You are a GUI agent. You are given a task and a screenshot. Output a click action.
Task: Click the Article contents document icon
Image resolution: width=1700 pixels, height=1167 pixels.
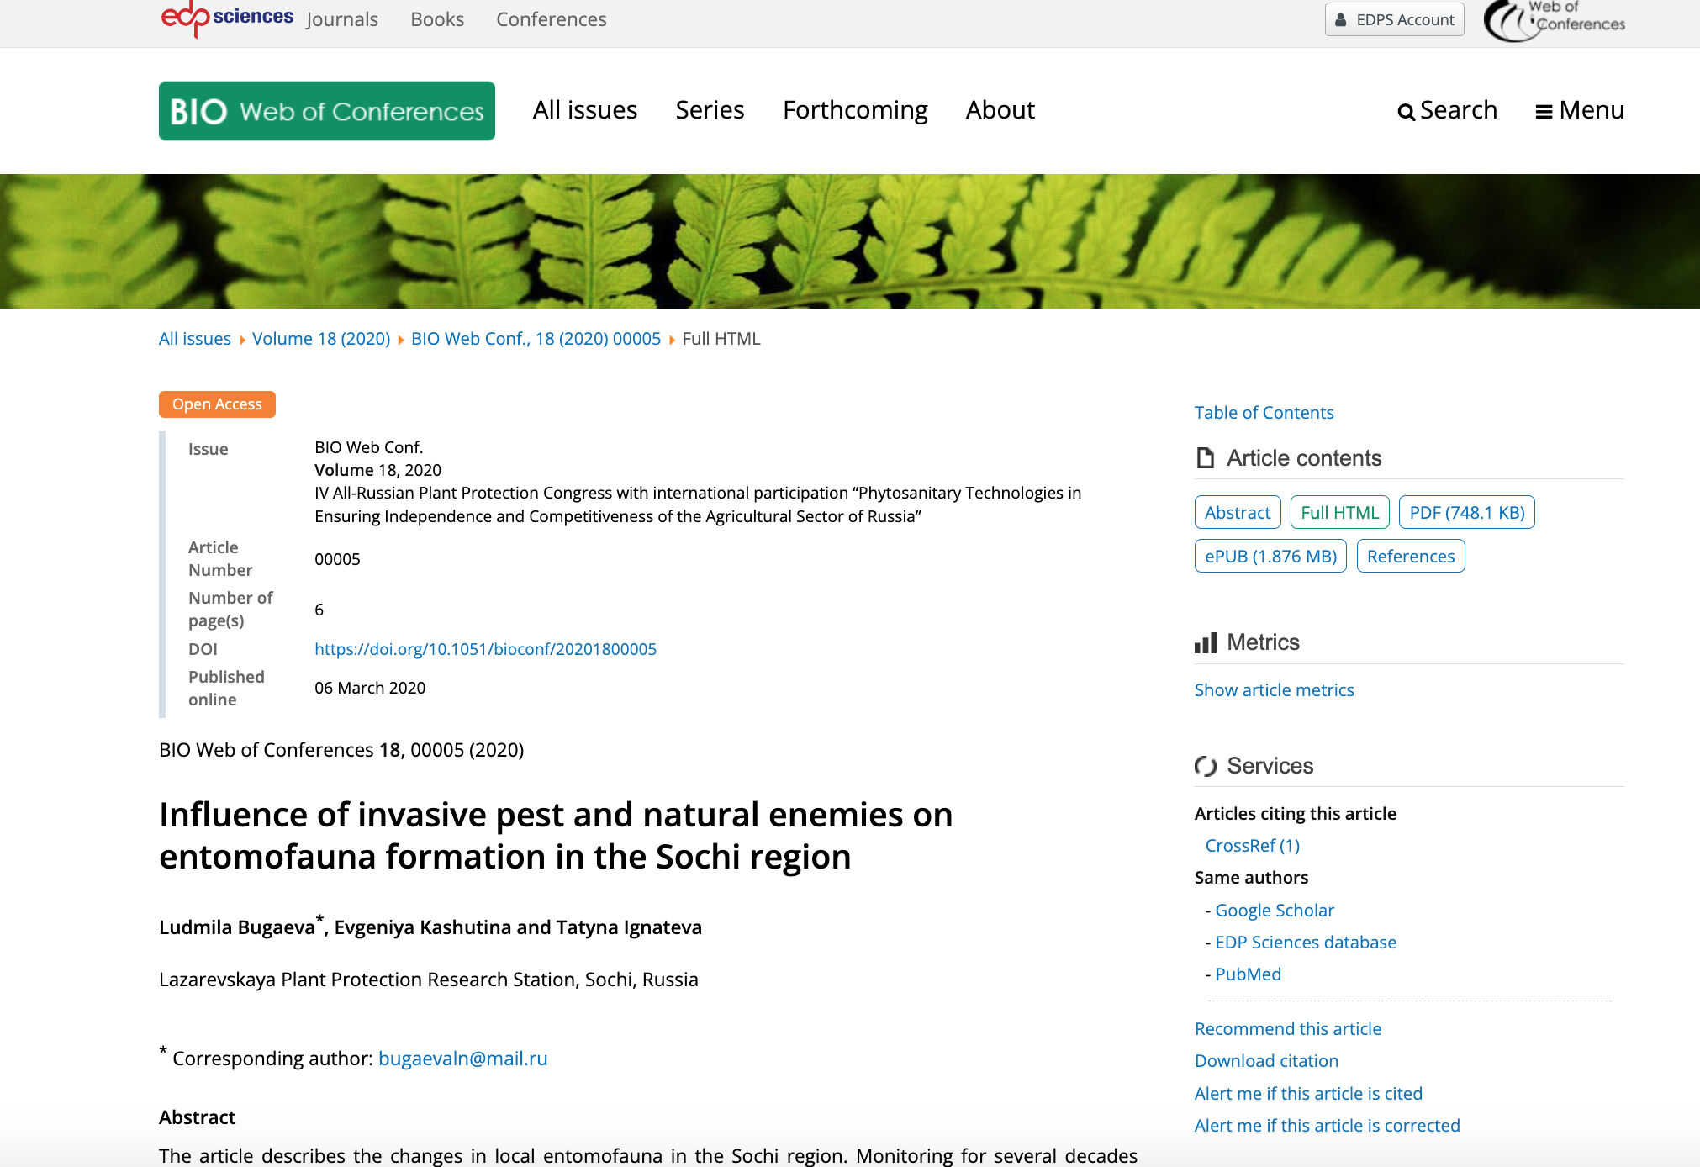point(1206,458)
